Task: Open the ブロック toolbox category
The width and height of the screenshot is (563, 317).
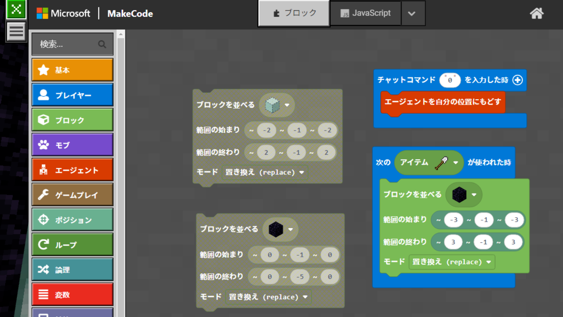Action: coord(72,120)
